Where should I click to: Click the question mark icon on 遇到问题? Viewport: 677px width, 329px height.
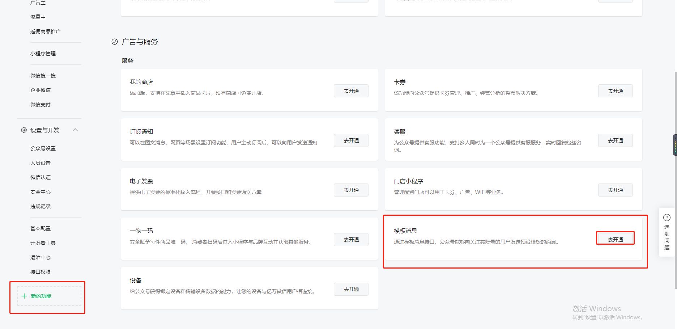tap(667, 218)
